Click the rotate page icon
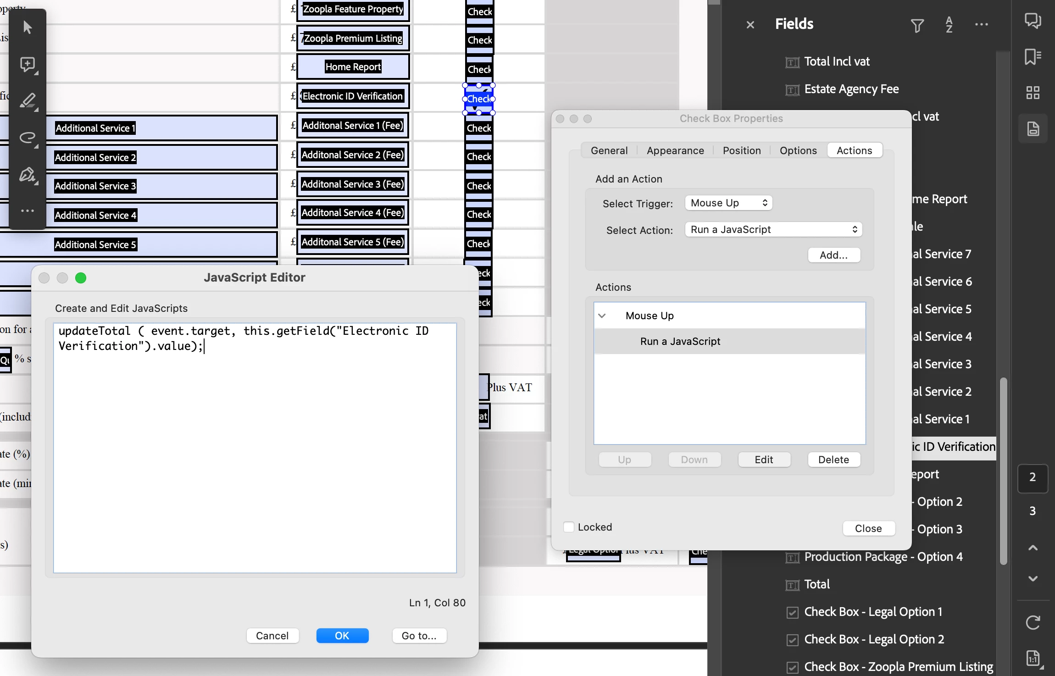1055x676 pixels. (1033, 622)
